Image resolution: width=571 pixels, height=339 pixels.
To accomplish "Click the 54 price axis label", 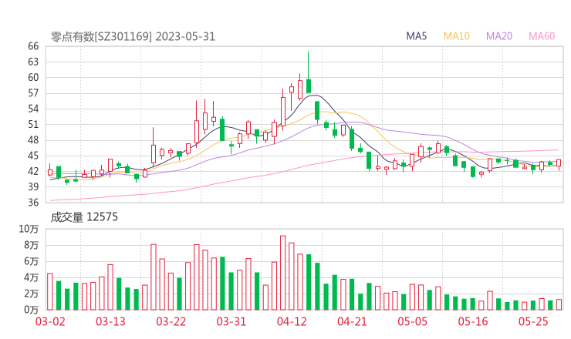I will [33, 109].
